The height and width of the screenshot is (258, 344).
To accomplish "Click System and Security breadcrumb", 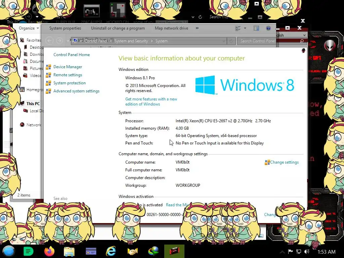I will tap(131, 41).
